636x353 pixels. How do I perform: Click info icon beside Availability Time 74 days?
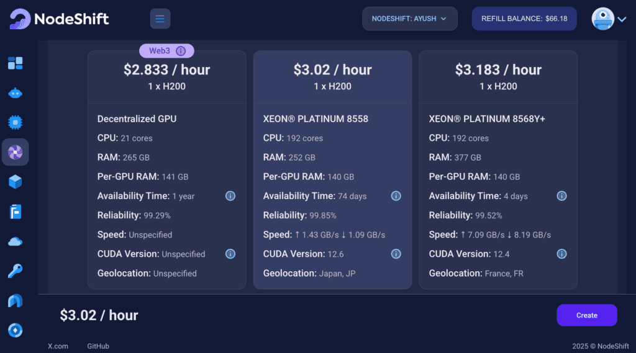click(x=396, y=196)
